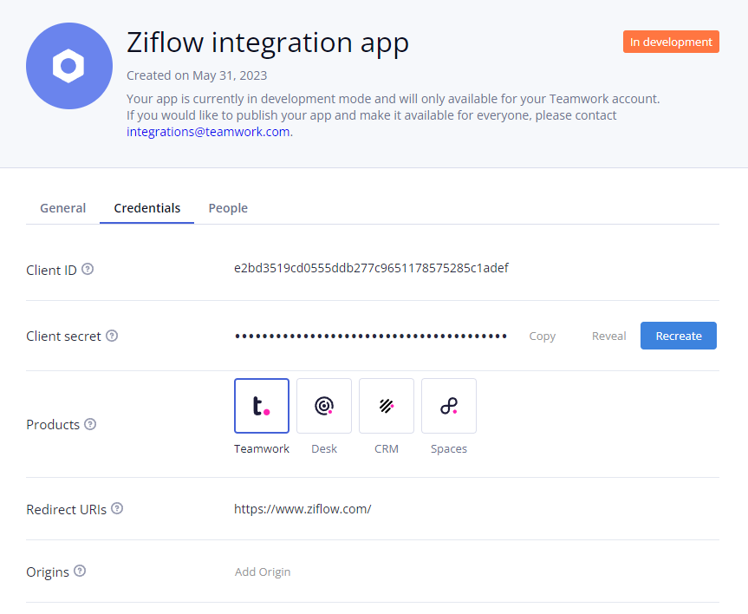Screen dimensions: 748x614
Task: Click the Products help icon
Action: pyautogui.click(x=90, y=424)
